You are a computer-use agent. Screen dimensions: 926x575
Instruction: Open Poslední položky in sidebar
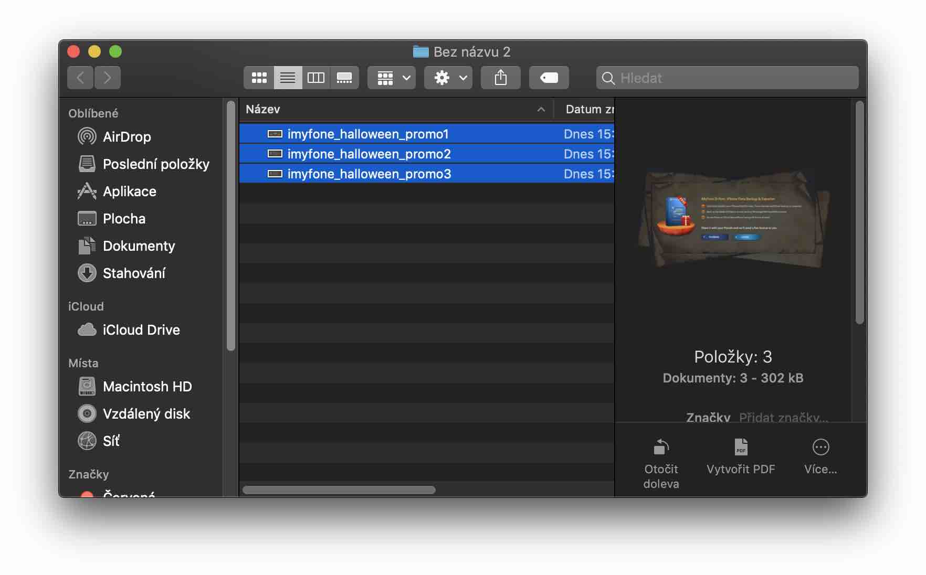point(156,164)
